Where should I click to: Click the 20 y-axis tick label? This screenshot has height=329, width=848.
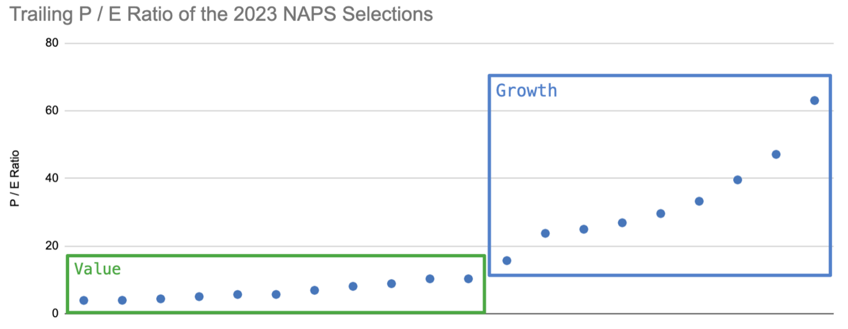coord(52,246)
